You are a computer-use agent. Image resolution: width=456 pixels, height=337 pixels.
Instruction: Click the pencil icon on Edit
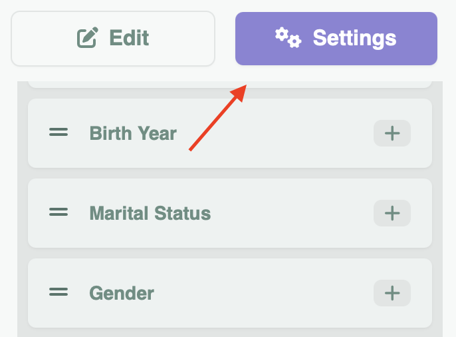[88, 38]
